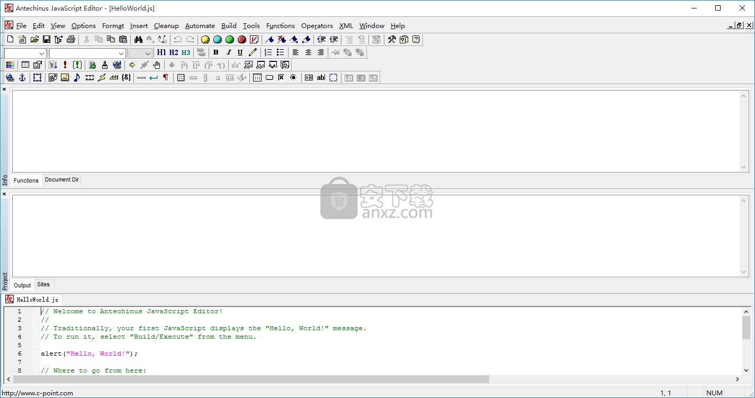Open the Functions menu
This screenshot has height=398, width=755.
(281, 25)
